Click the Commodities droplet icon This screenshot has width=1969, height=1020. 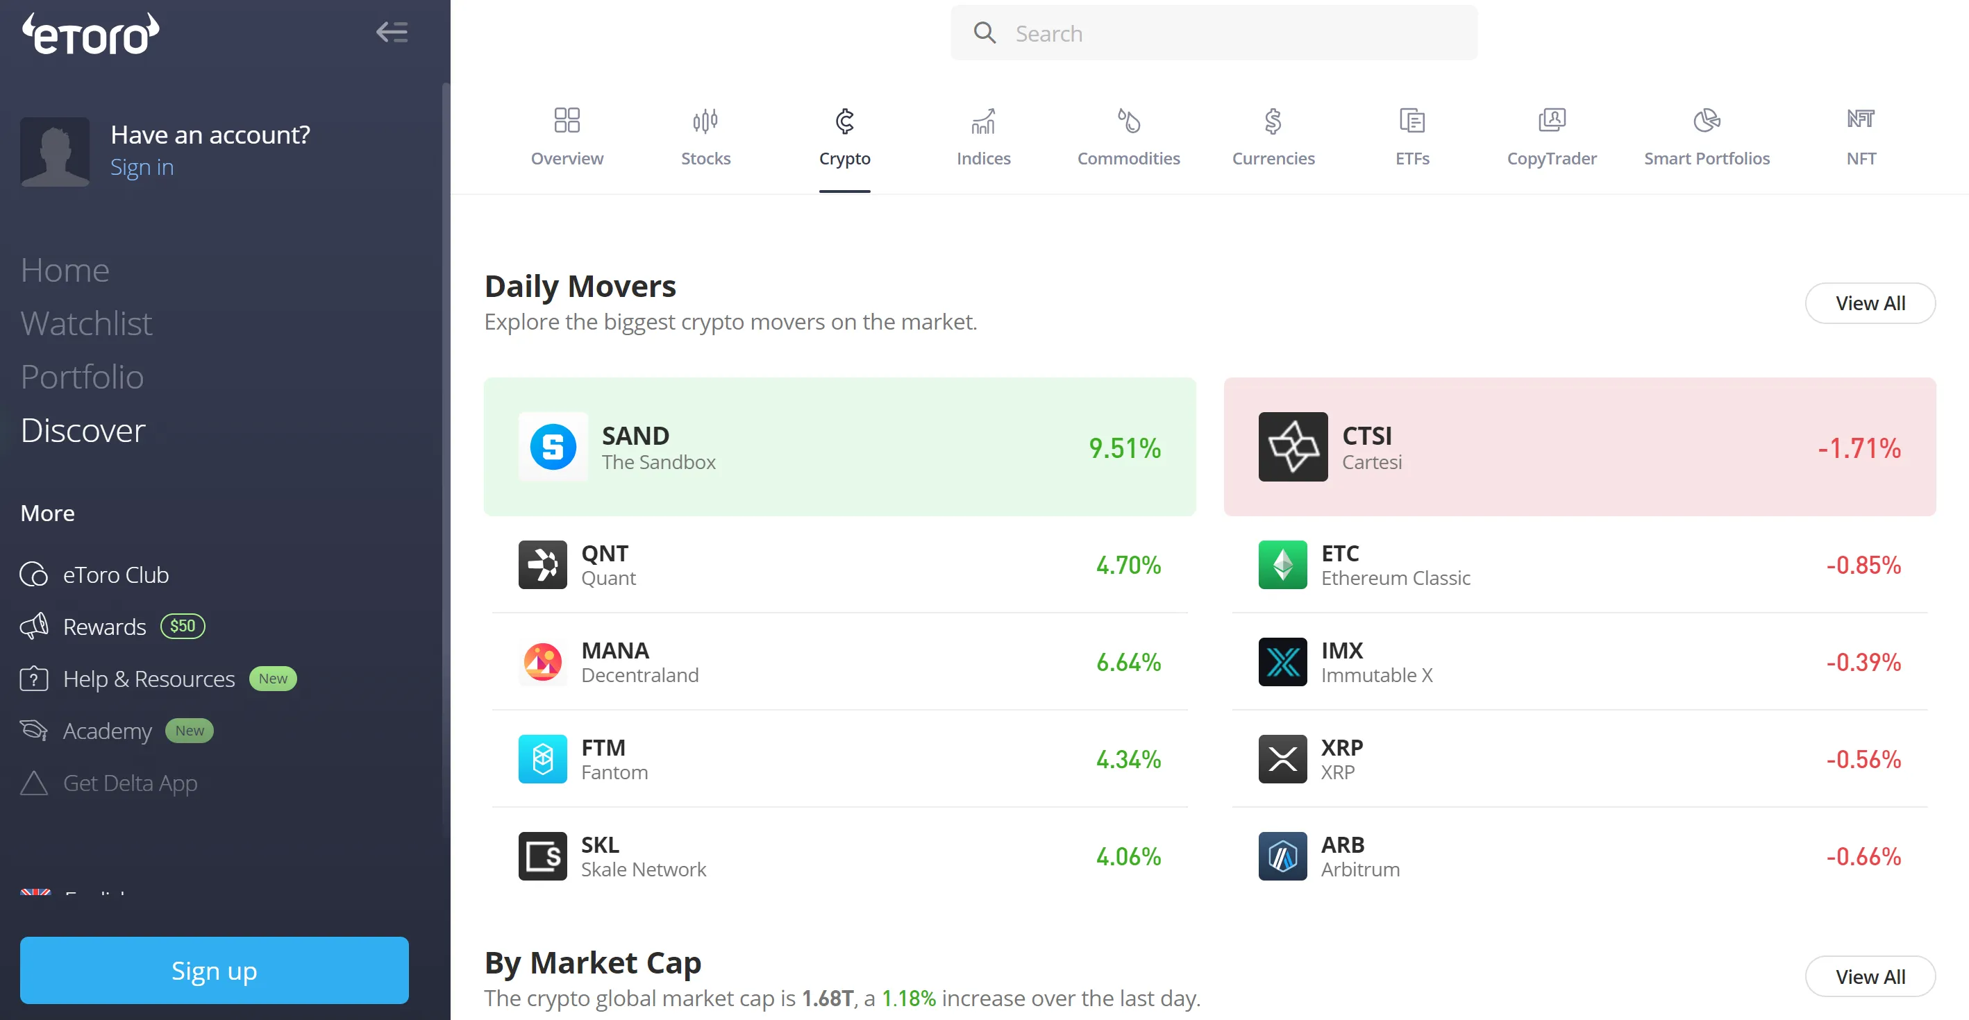pyautogui.click(x=1128, y=120)
